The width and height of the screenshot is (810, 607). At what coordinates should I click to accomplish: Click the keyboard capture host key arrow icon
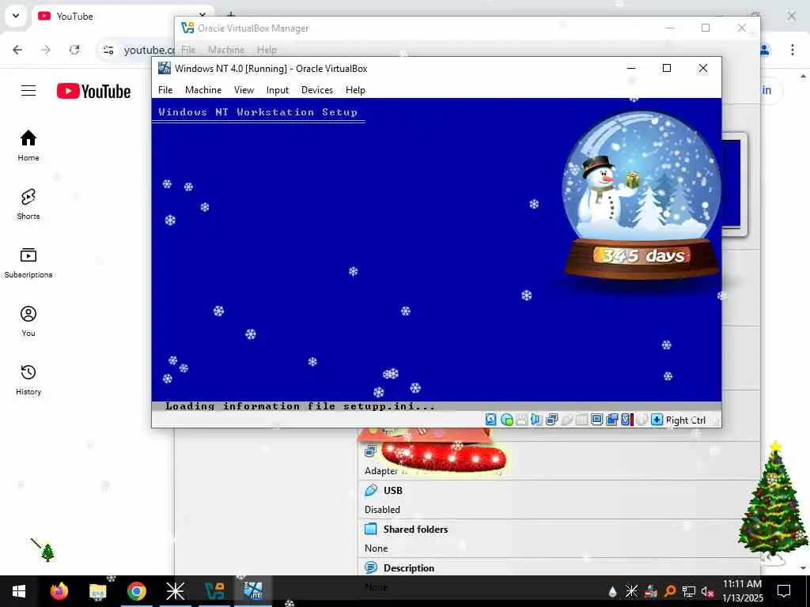point(657,420)
